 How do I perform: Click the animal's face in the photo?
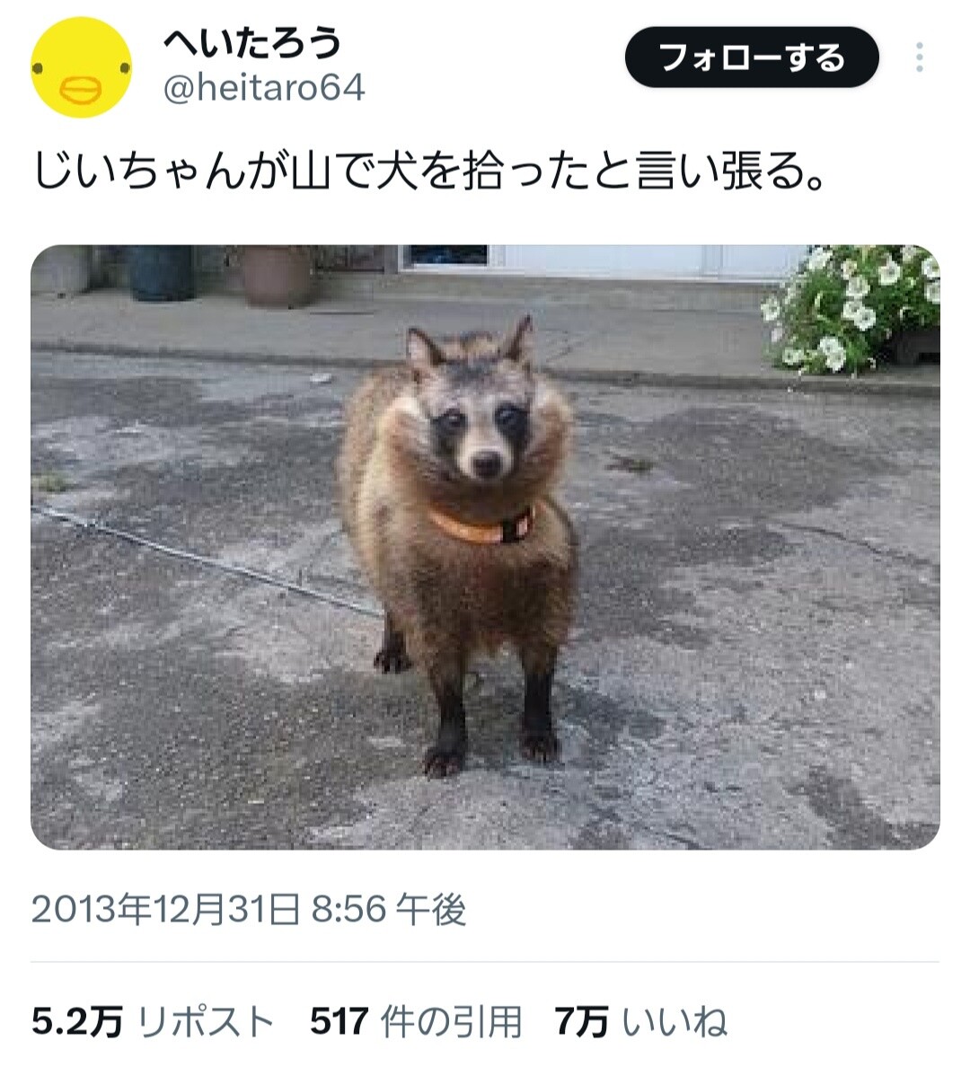[479, 428]
